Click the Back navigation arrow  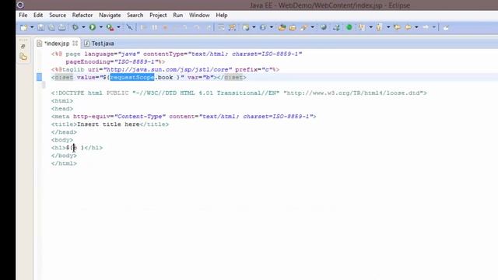(x=408, y=28)
